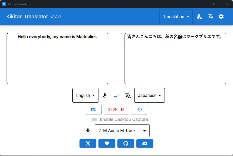Click Kikitan app icon in title bar

tap(4, 4)
